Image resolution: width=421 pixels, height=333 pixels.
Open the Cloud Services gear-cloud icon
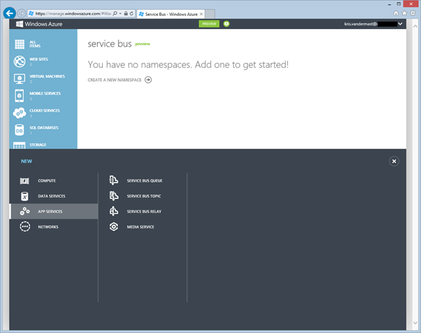pos(19,113)
